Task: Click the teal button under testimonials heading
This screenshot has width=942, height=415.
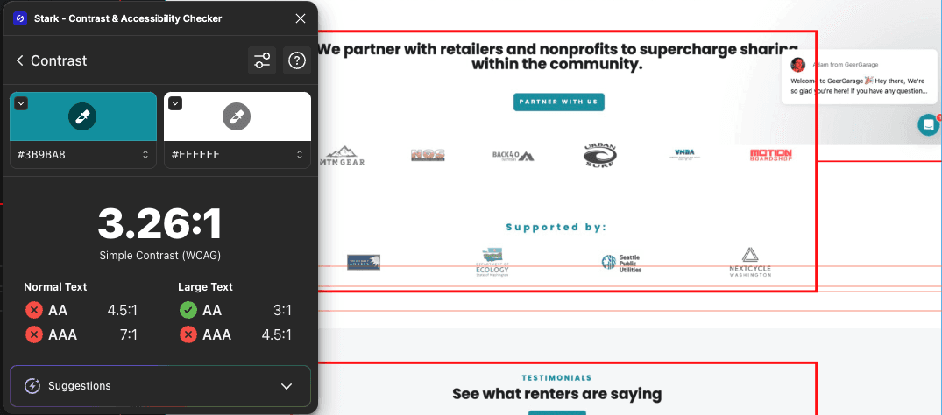Action: [x=557, y=412]
